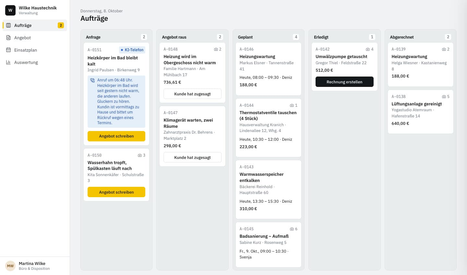
Task: Click the Einsatzplan calendar icon in sidebar
Action: pos(8,50)
